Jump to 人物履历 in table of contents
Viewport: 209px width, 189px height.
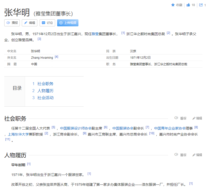45,91
